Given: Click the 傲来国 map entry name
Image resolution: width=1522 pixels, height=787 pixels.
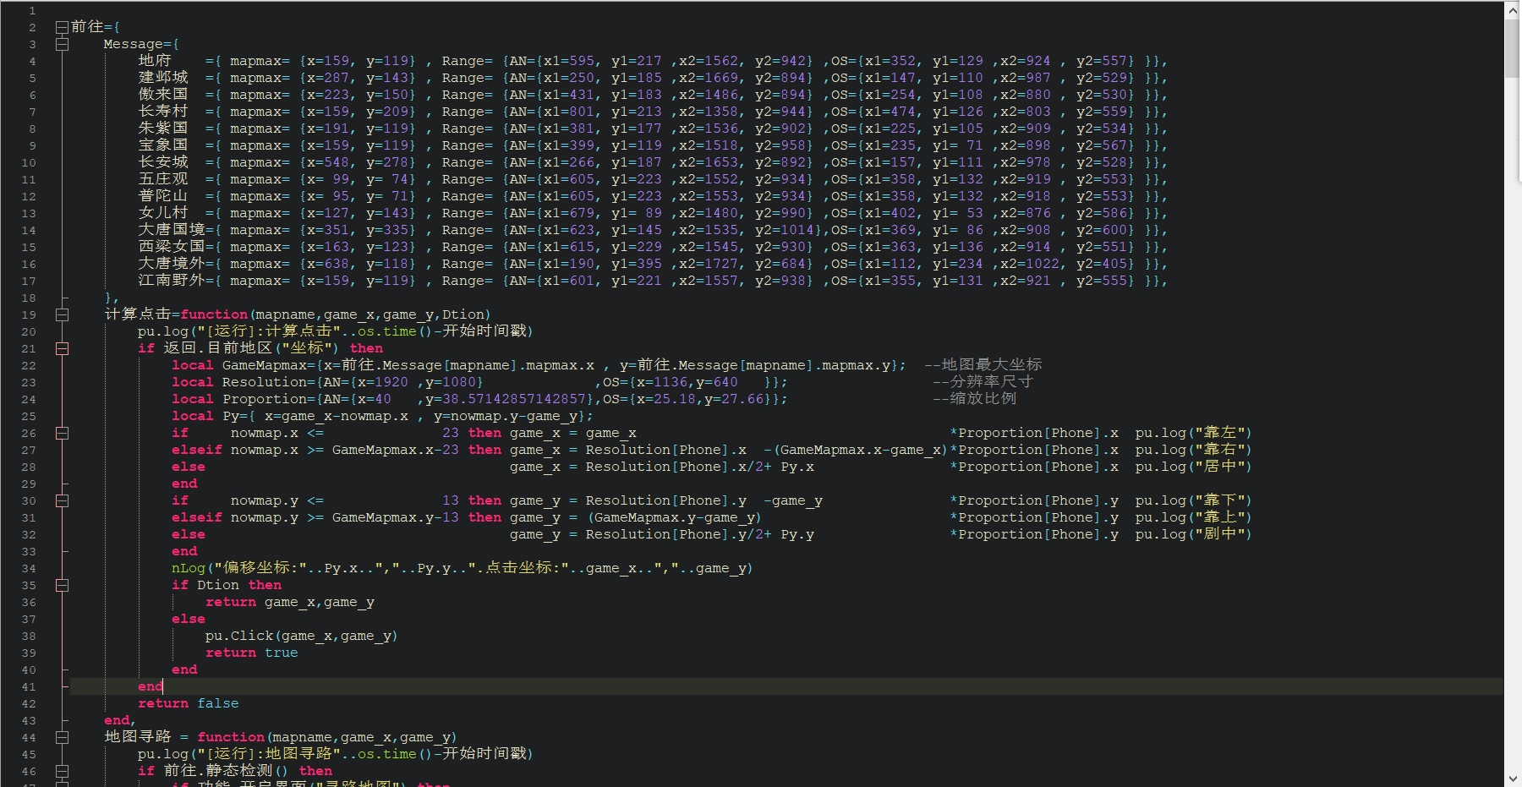Looking at the screenshot, I should tap(163, 95).
